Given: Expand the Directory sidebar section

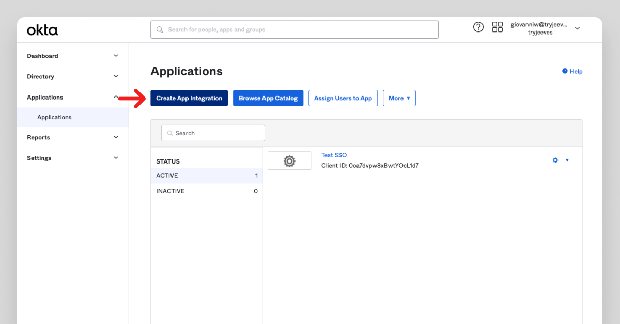Looking at the screenshot, I should pyautogui.click(x=116, y=76).
